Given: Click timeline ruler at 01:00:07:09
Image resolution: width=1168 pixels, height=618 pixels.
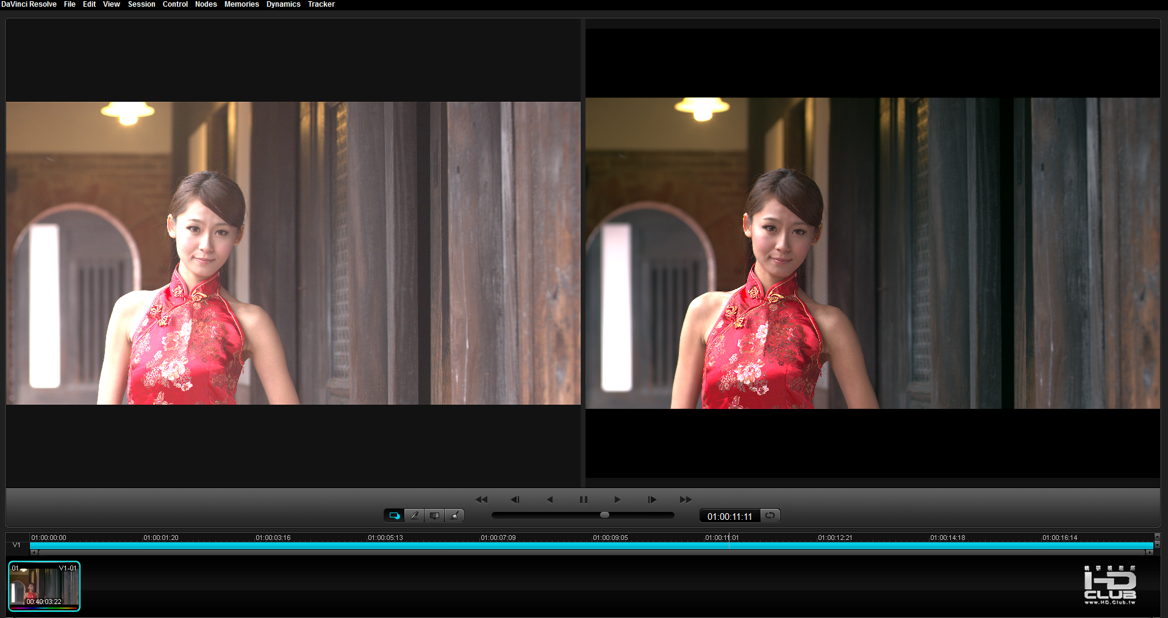Looking at the screenshot, I should (498, 538).
